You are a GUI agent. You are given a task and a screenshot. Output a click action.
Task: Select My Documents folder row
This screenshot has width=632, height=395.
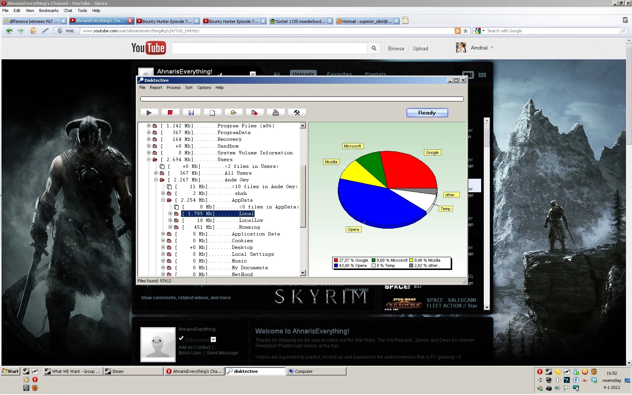pyautogui.click(x=221, y=268)
